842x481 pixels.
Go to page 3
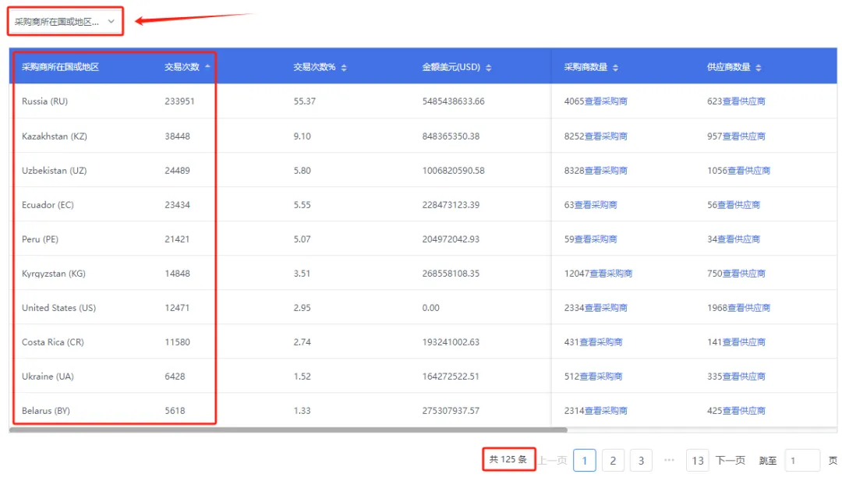(x=641, y=461)
